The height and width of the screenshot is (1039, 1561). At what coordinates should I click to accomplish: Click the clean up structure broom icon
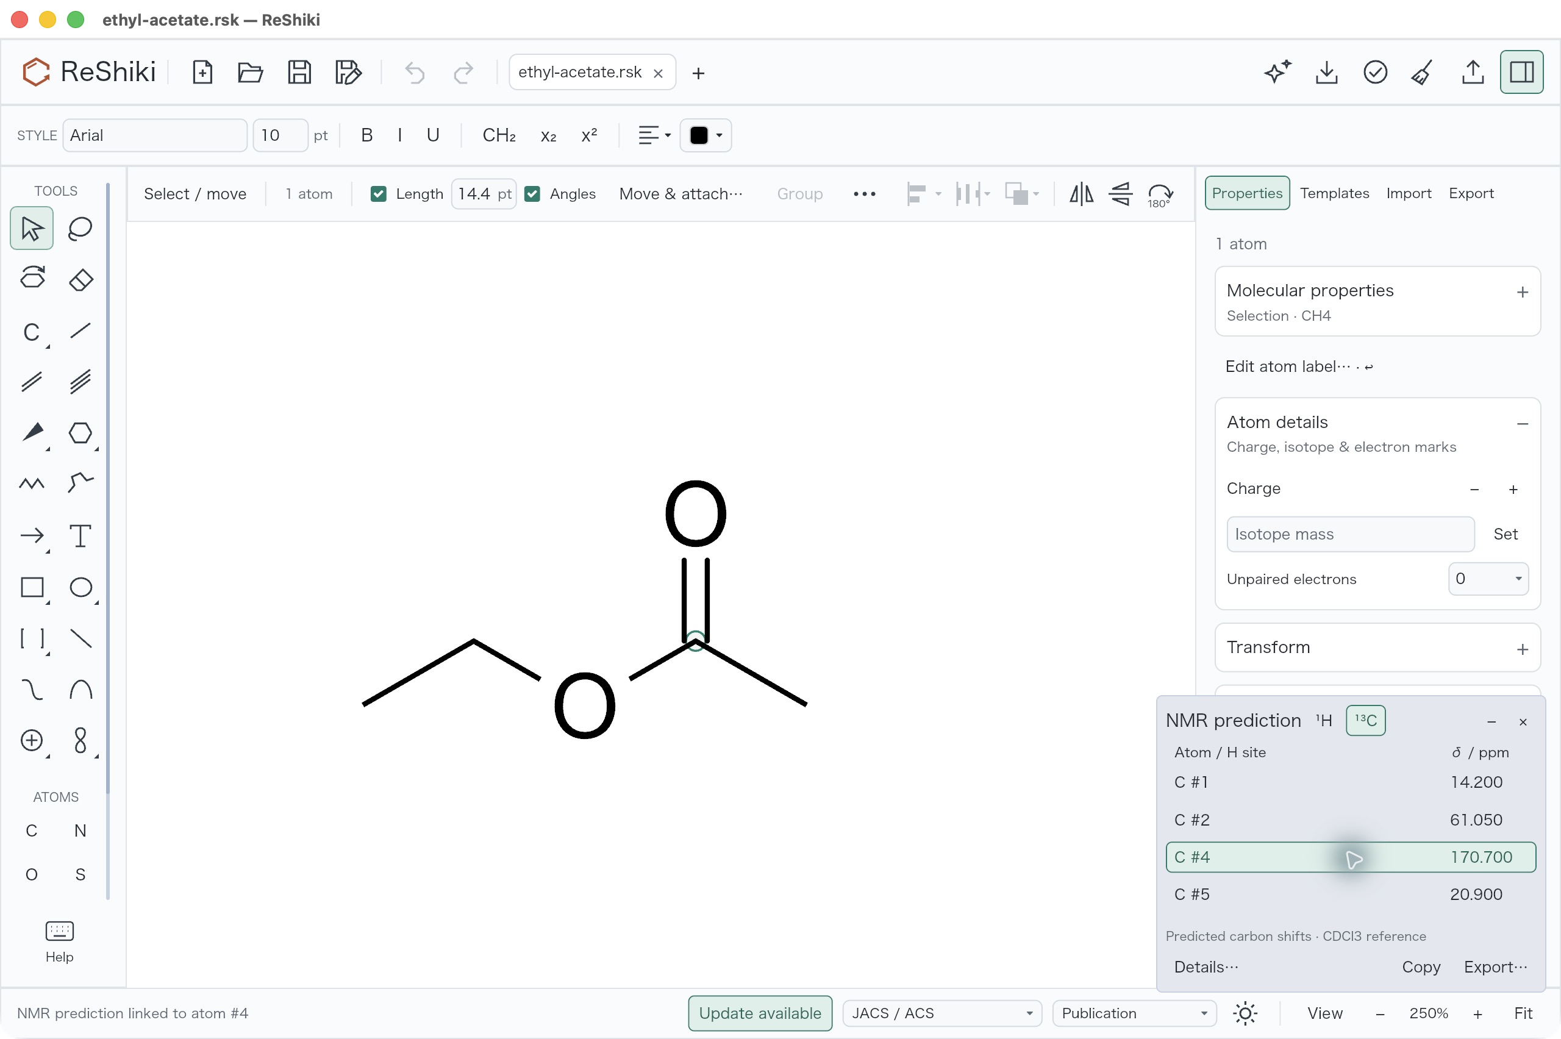[1423, 72]
